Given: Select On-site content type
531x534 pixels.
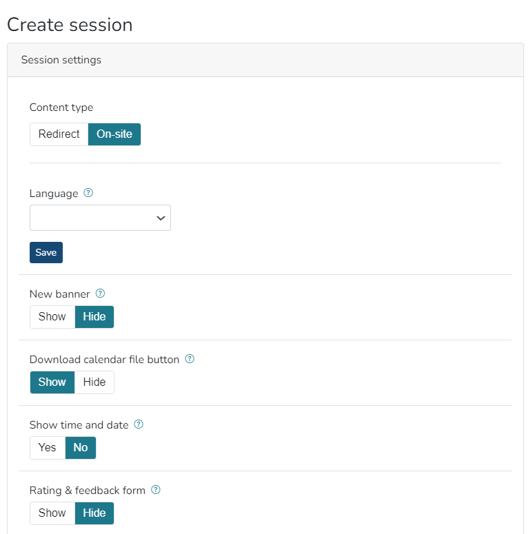Looking at the screenshot, I should click(x=114, y=134).
